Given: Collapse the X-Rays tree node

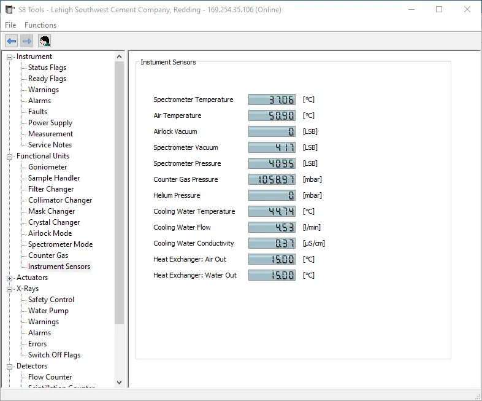Looking at the screenshot, I should click(x=10, y=289).
